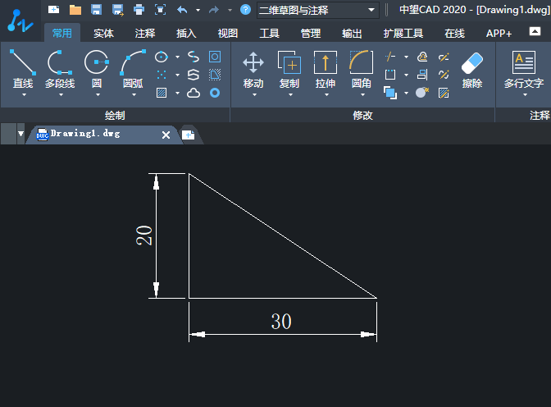The image size is (551, 407).
Task: Close the Drawing1.dwg document tab
Action: click(166, 135)
